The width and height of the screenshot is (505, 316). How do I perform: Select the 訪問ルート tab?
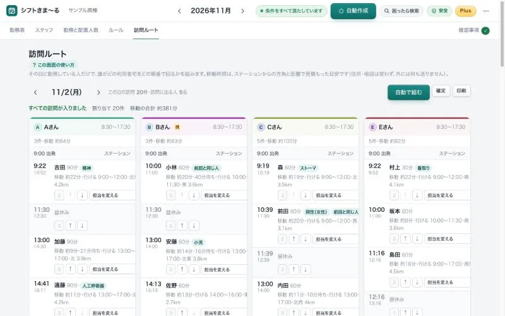146,30
